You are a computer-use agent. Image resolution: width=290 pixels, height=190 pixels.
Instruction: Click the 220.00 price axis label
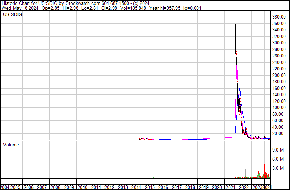coord(279,69)
